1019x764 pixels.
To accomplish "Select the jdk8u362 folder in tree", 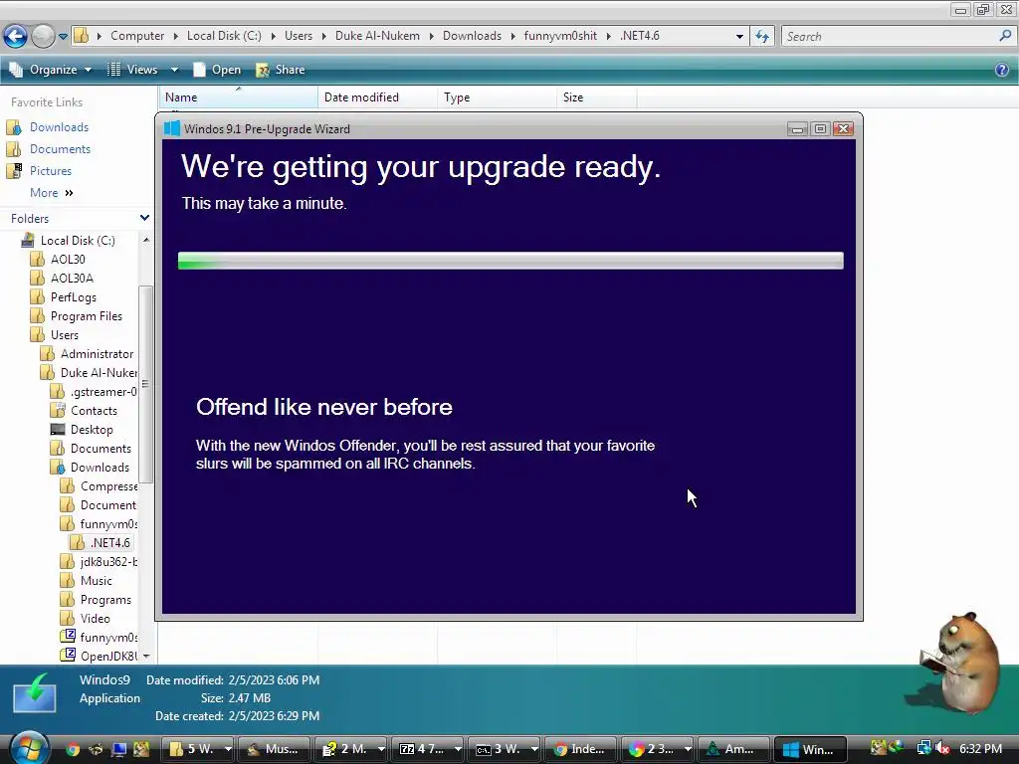I will [x=108, y=561].
